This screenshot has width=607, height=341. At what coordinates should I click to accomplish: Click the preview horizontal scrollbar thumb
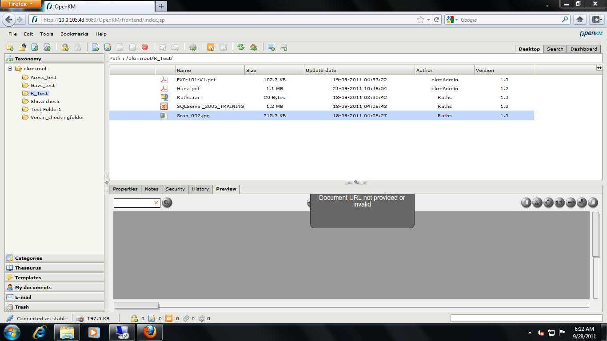click(136, 305)
